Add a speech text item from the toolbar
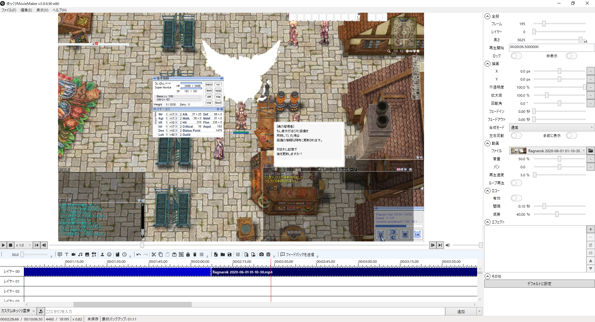 click(60, 254)
